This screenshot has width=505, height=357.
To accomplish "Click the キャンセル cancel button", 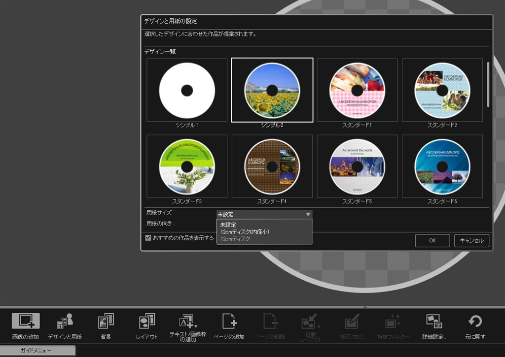I will [x=471, y=241].
